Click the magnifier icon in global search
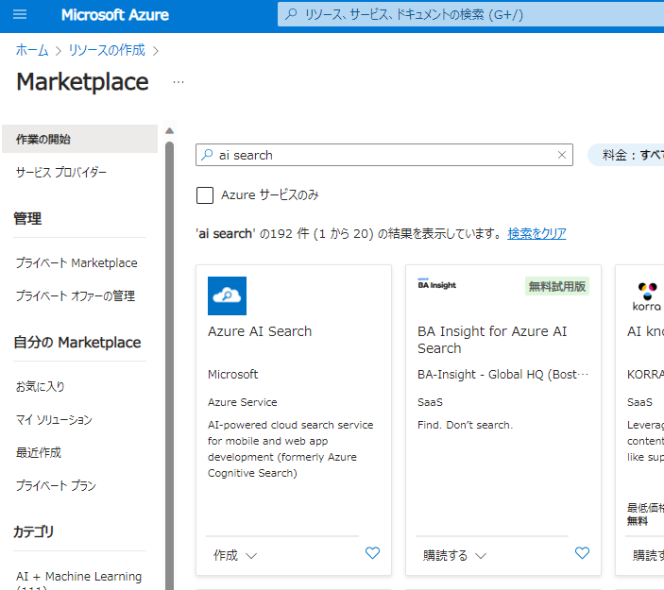The width and height of the screenshot is (664, 590). (x=291, y=14)
